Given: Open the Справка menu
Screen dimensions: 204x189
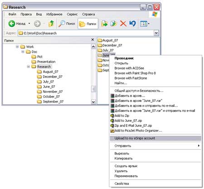Looking at the screenshot, I should point(88,14).
